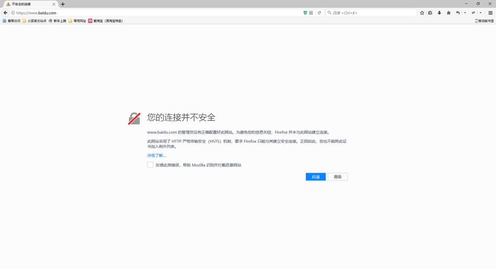This screenshot has height=269, width=496.
Task: Show bookmarks list icon
Action: [430, 13]
